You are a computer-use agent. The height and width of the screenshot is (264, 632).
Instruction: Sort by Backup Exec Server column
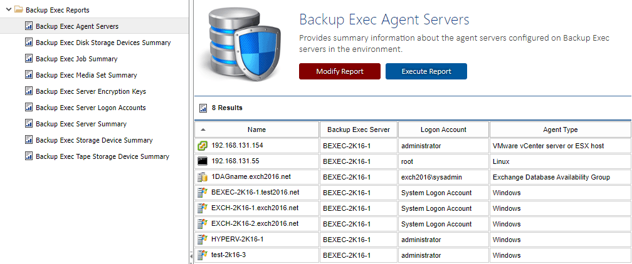tap(359, 129)
